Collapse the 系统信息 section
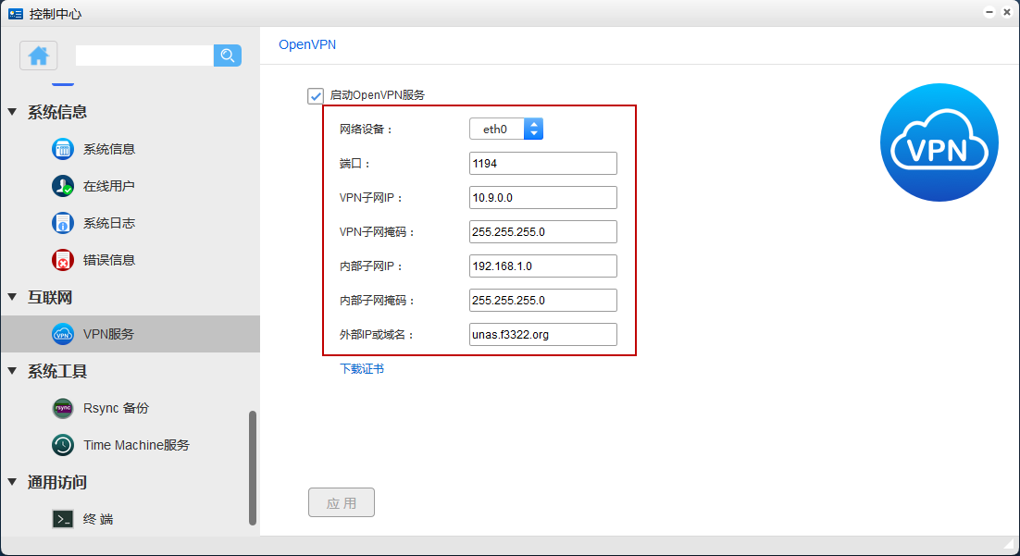The width and height of the screenshot is (1020, 556). 12,112
